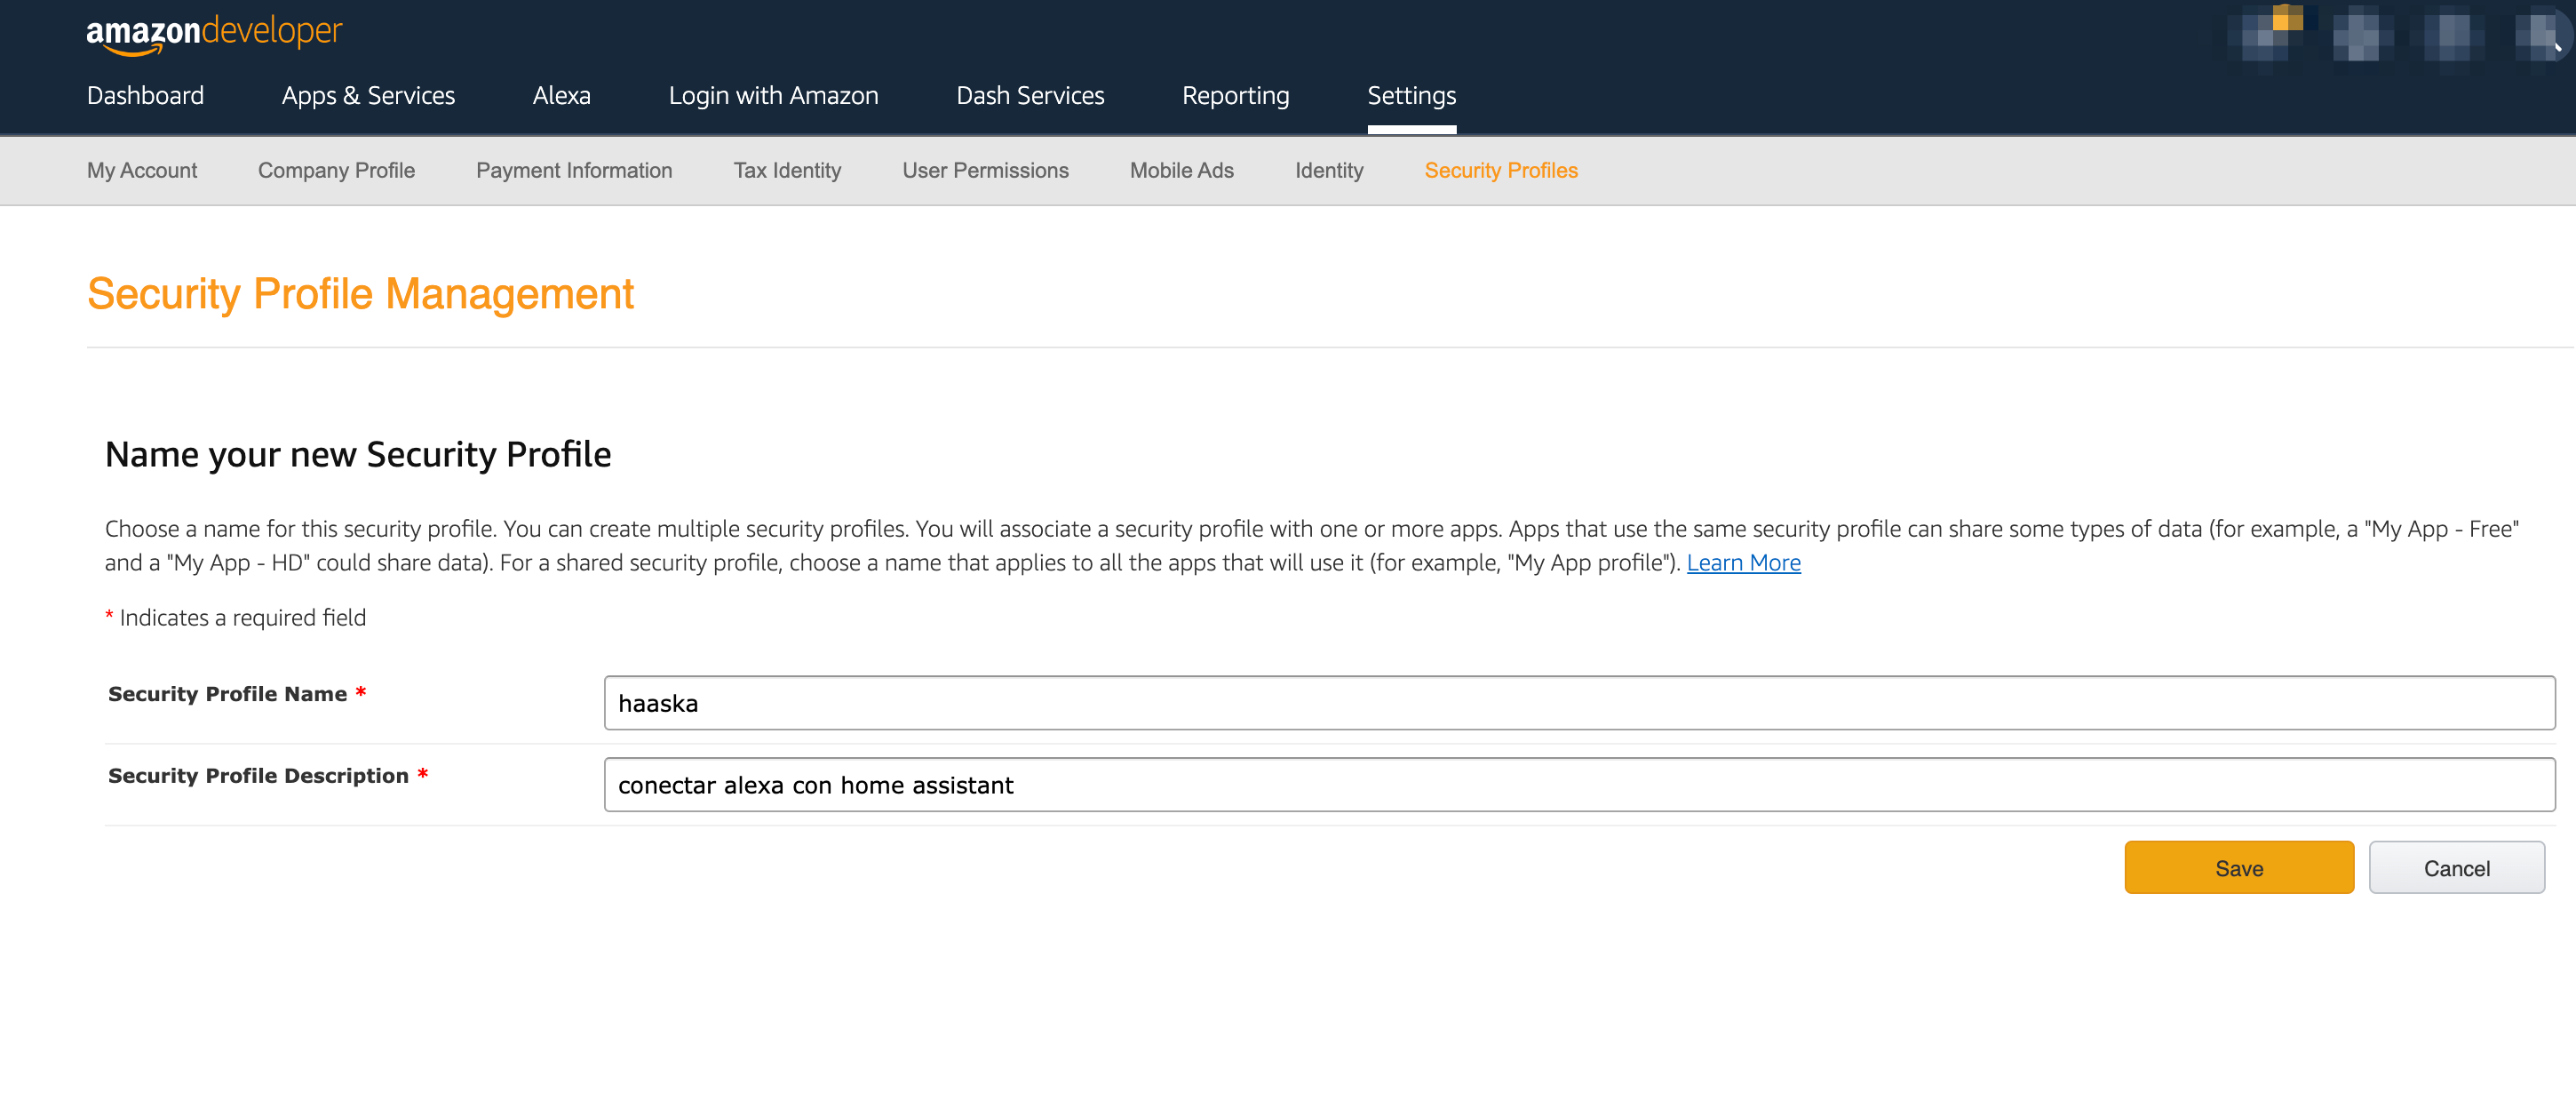The height and width of the screenshot is (1109, 2576).
Task: Cancel creating the security profile
Action: [2457, 867]
